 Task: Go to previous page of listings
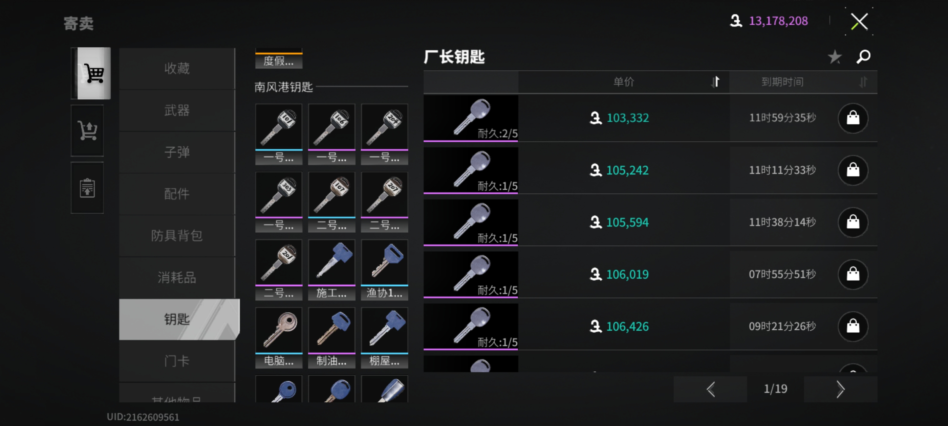coord(710,389)
